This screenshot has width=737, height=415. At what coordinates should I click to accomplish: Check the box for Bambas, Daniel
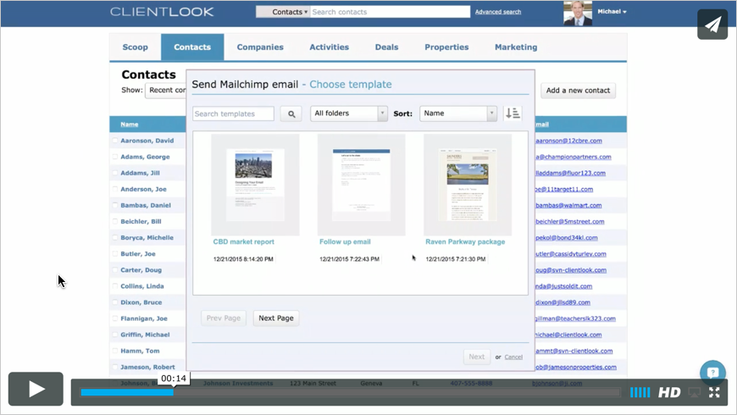tap(114, 206)
